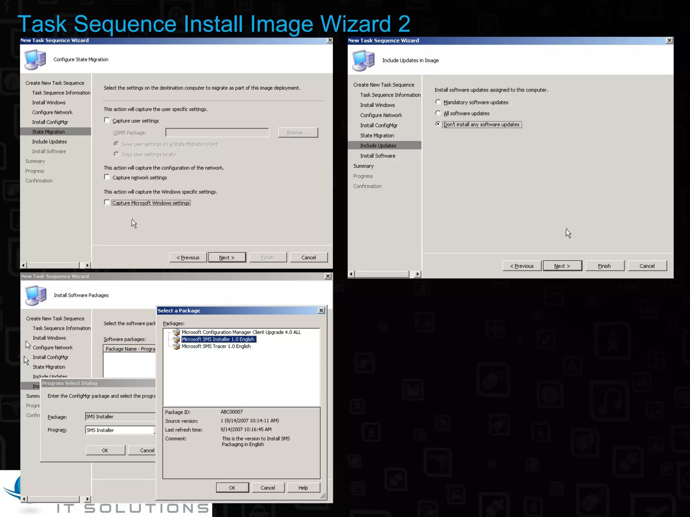Click the computer icon in Configure State Migration wizard
The width and height of the screenshot is (690, 517).
coord(35,59)
